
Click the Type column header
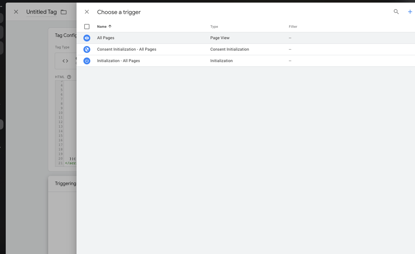(214, 26)
